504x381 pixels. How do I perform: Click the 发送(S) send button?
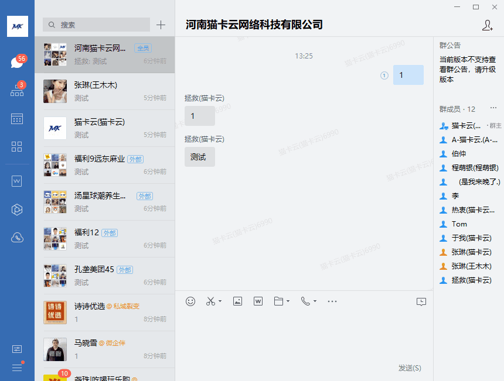click(410, 368)
